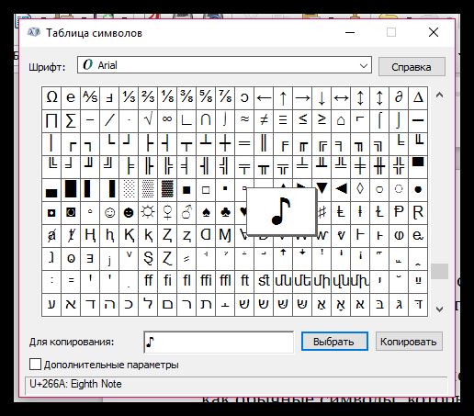The image size is (474, 416).
Task: Select the ruble sign ₽ character
Action: 399,212
